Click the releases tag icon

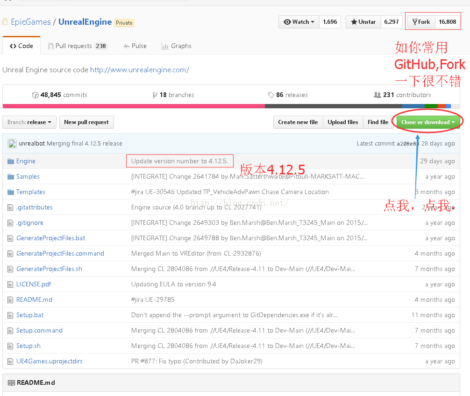[x=271, y=95]
